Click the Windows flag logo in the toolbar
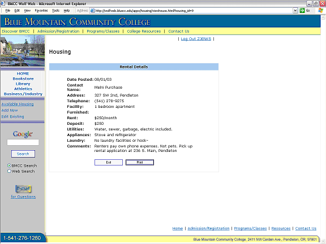The width and height of the screenshot is (326, 244). pos(320,10)
